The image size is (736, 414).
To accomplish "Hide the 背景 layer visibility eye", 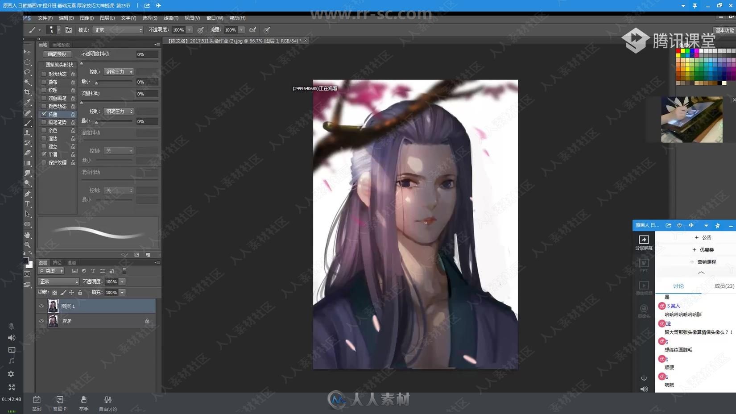I will coord(41,321).
